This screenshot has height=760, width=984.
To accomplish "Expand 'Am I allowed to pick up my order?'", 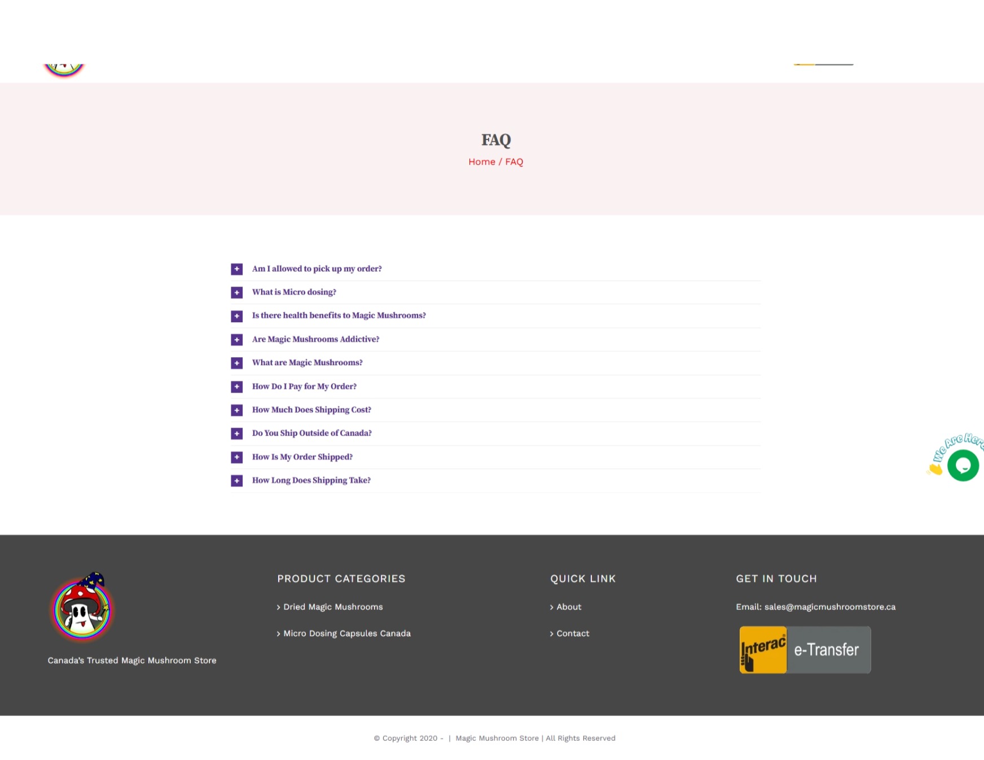I will 317,269.
